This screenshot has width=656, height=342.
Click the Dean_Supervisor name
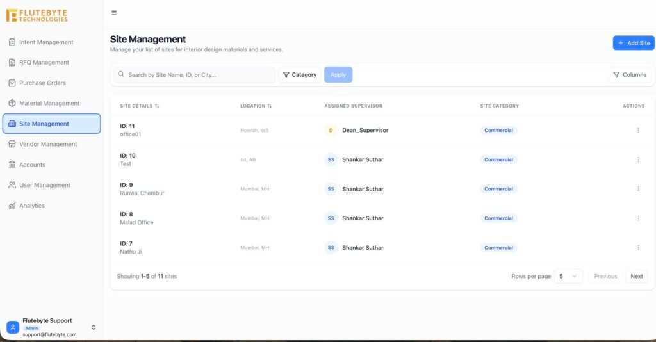(365, 130)
